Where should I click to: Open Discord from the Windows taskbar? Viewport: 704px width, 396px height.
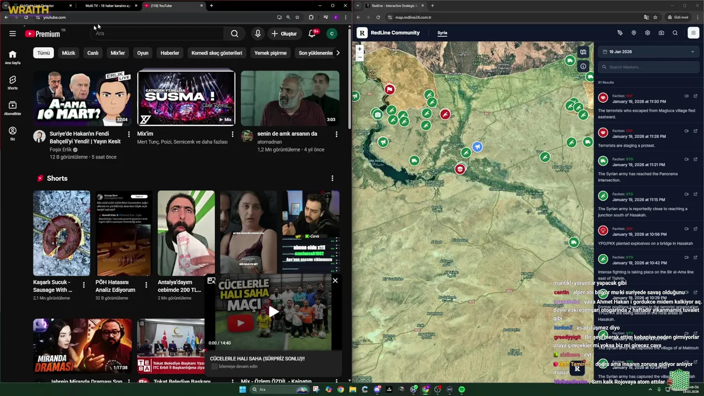click(377, 389)
